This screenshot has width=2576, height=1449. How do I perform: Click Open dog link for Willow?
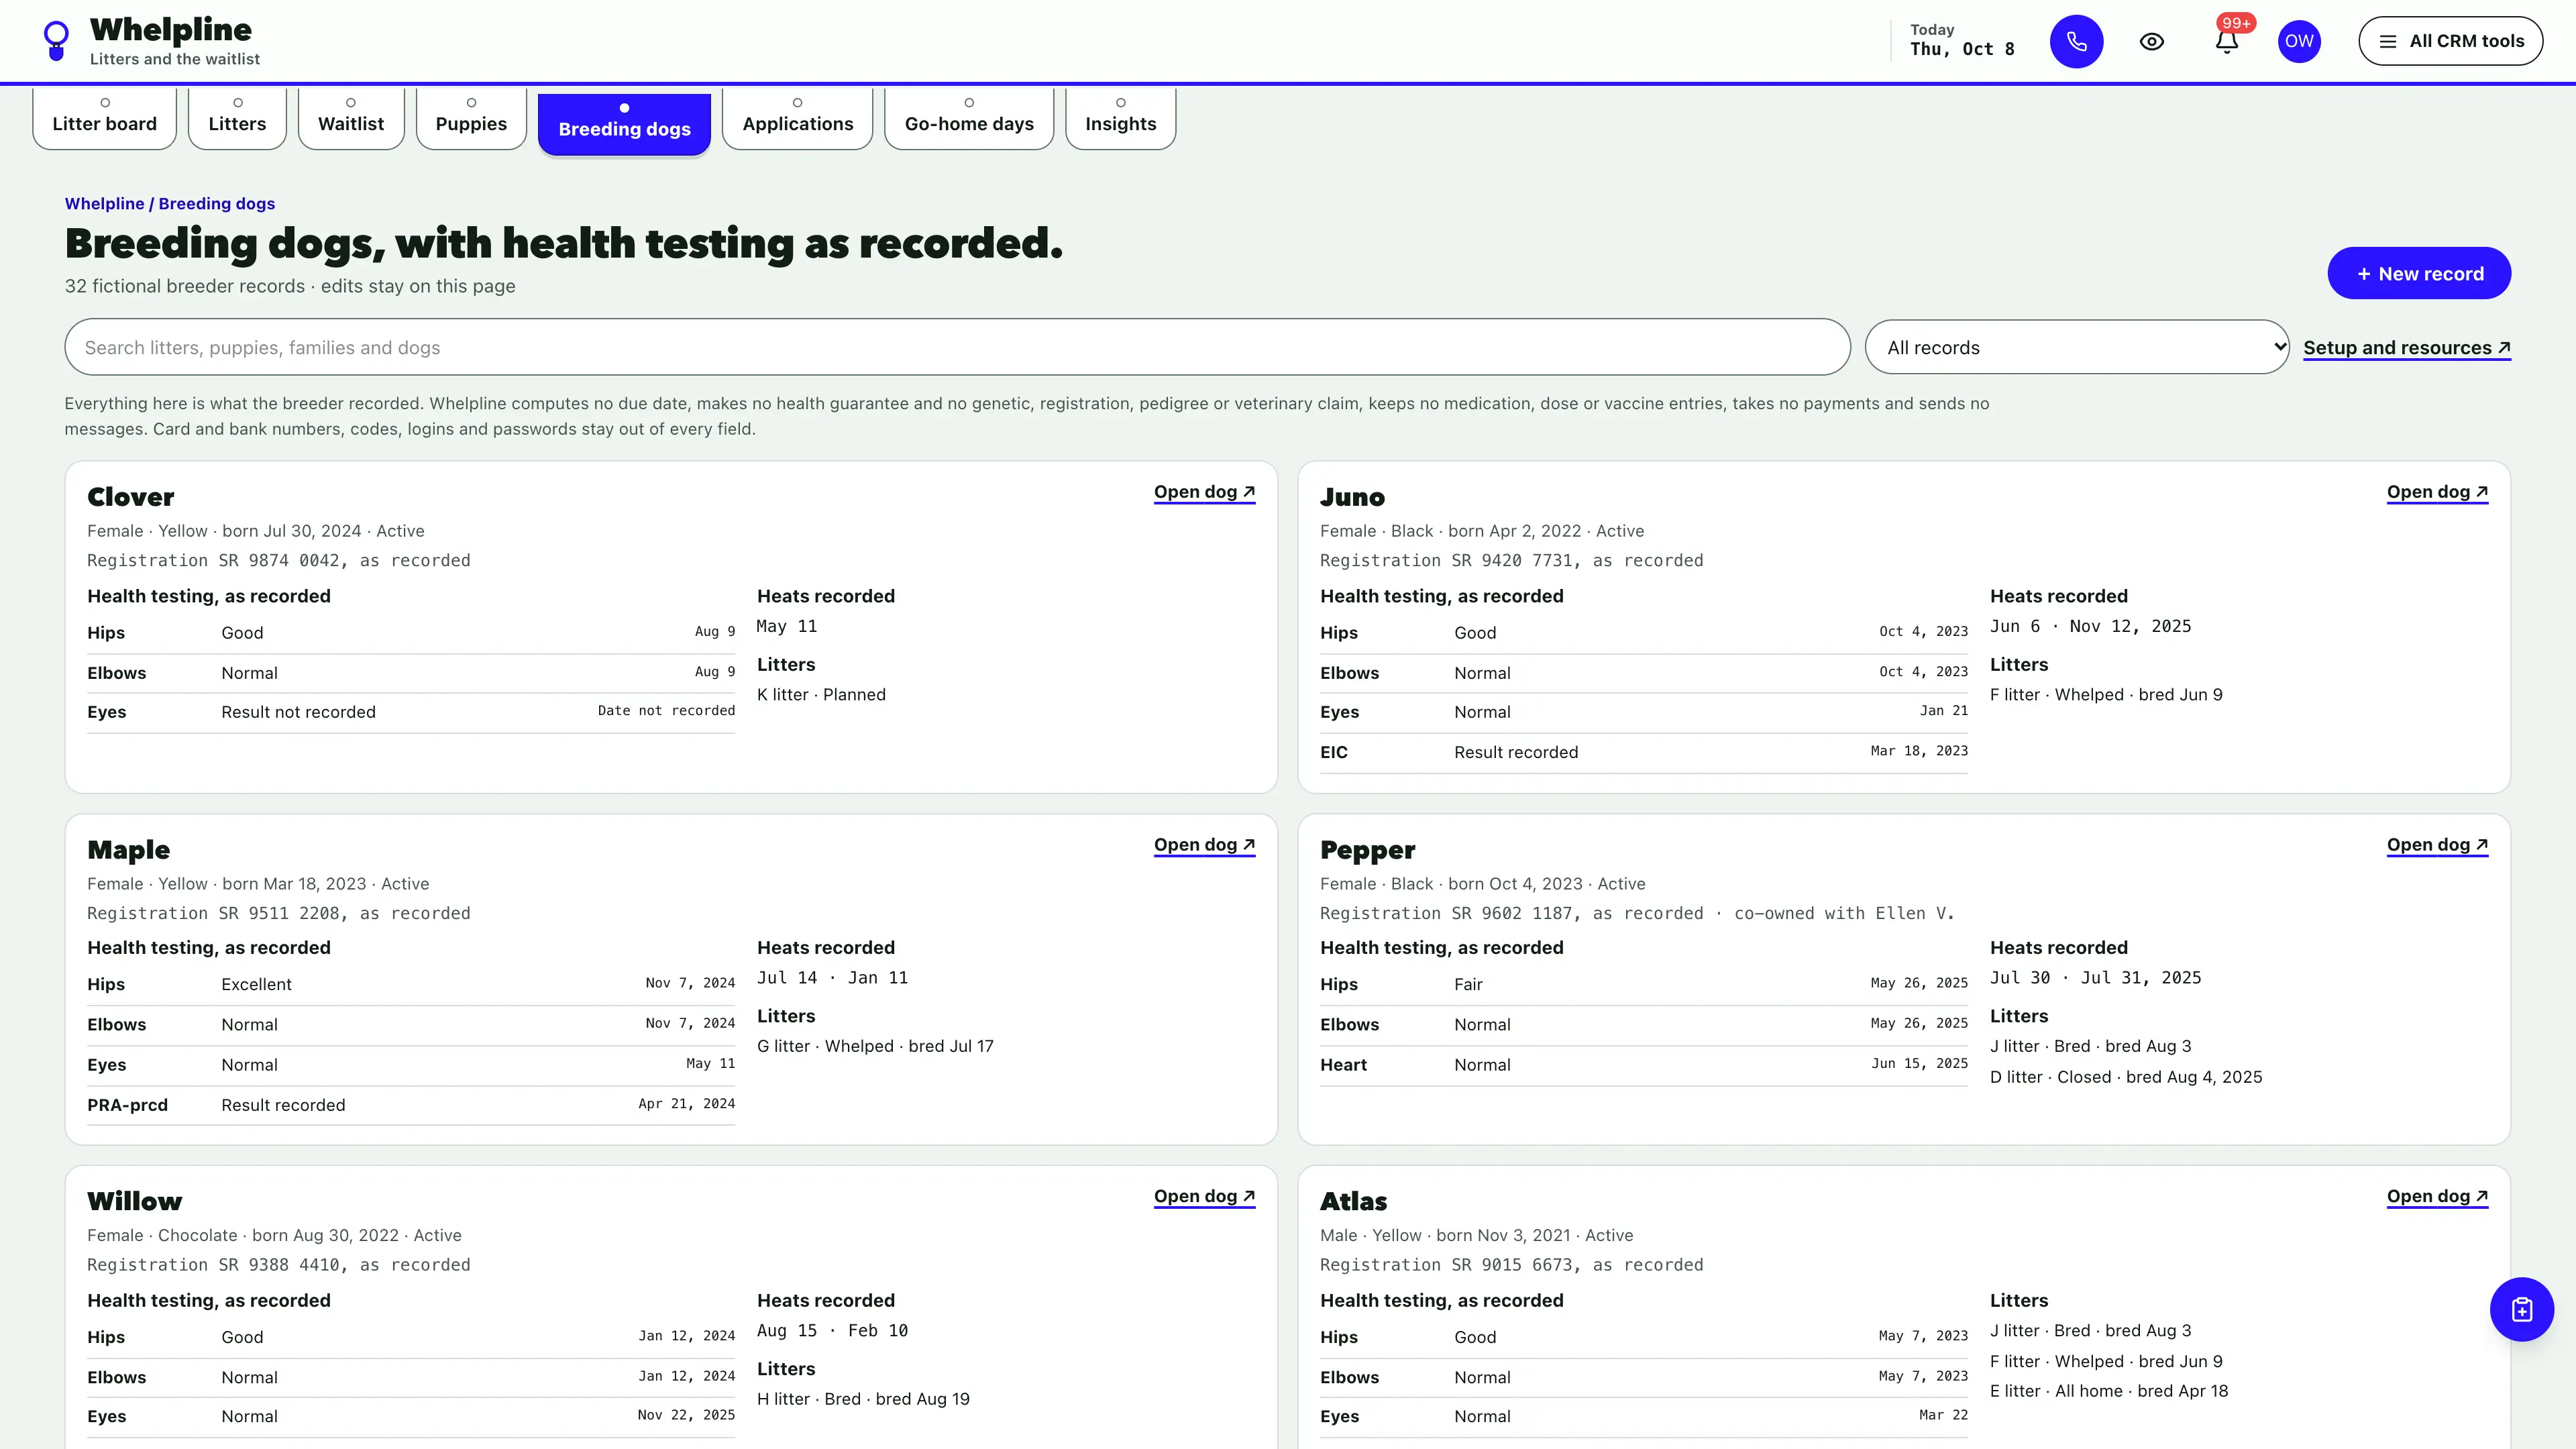pyautogui.click(x=1204, y=1197)
